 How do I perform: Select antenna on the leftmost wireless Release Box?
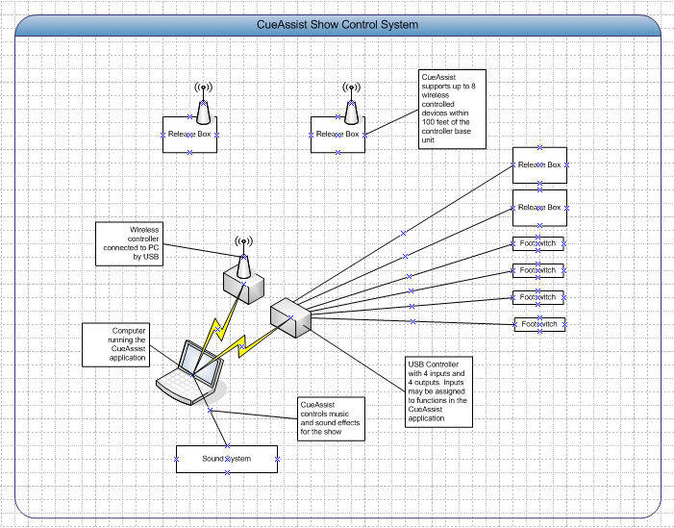coord(204,103)
